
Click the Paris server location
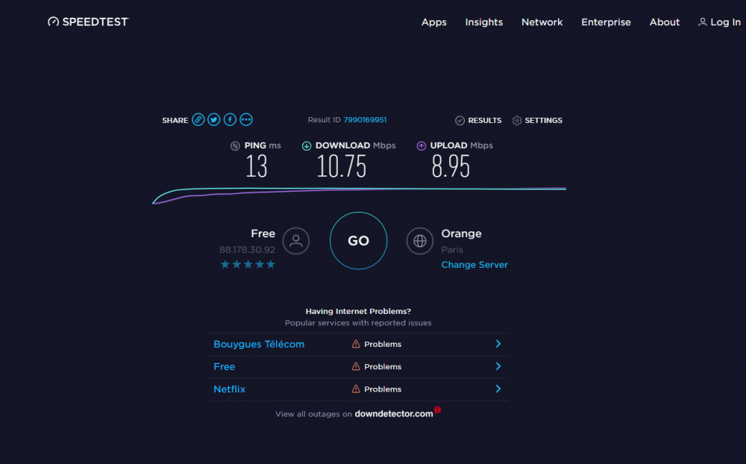[x=452, y=249]
